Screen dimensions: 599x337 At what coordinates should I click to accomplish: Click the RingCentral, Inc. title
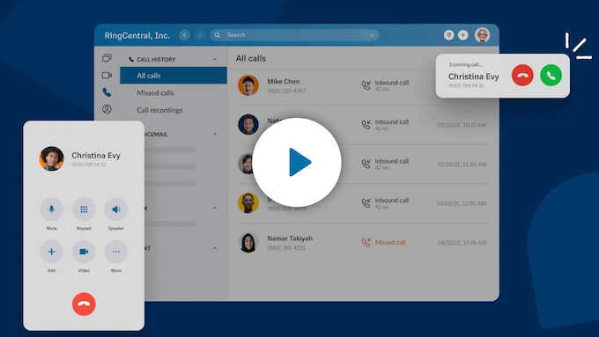click(x=137, y=35)
